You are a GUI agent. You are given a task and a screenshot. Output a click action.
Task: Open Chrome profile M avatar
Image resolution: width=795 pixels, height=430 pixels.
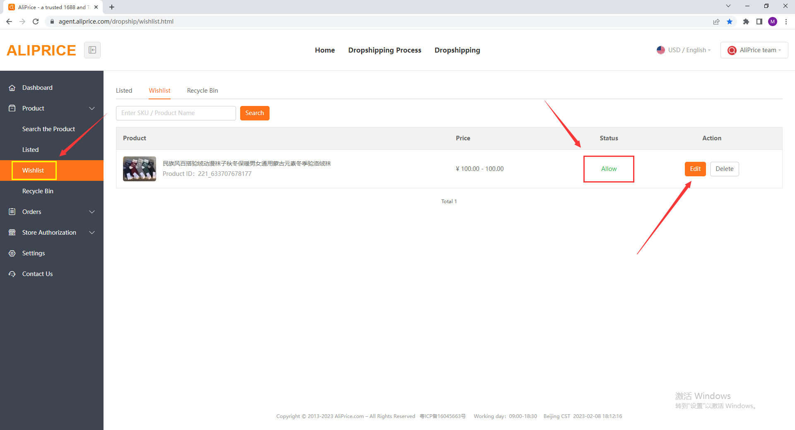tap(773, 22)
